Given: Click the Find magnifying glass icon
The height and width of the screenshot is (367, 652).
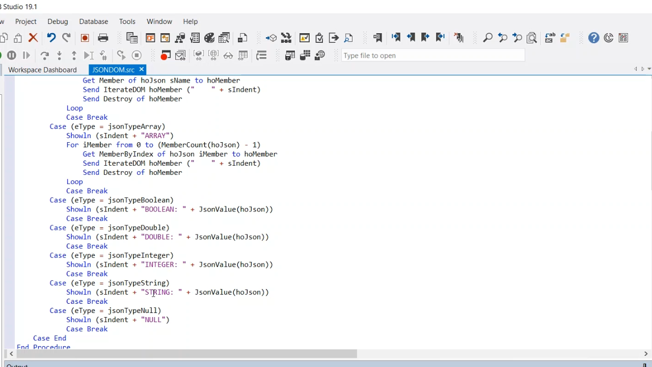Looking at the screenshot, I should pos(487,38).
